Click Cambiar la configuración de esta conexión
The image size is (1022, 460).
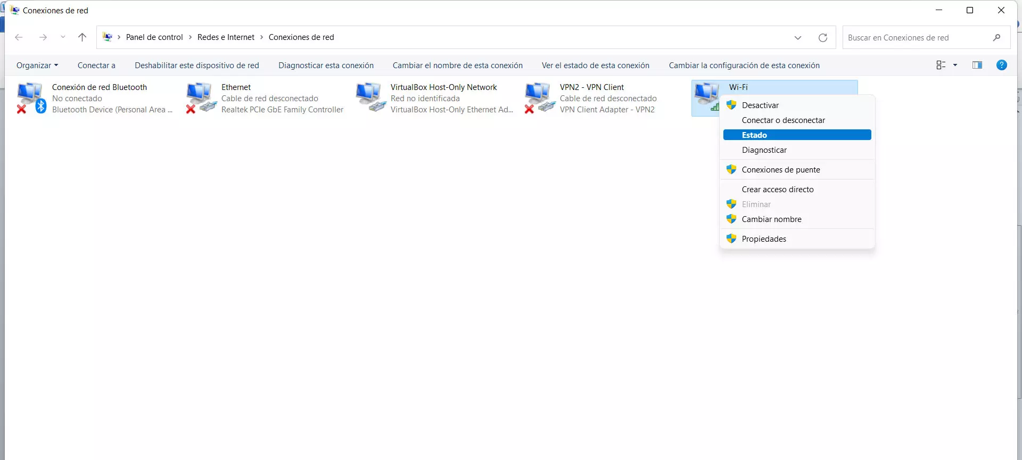click(x=744, y=65)
